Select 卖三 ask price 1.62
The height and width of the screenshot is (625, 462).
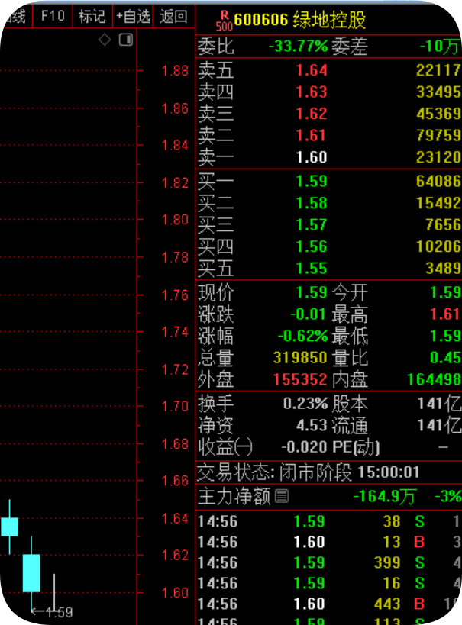click(312, 114)
